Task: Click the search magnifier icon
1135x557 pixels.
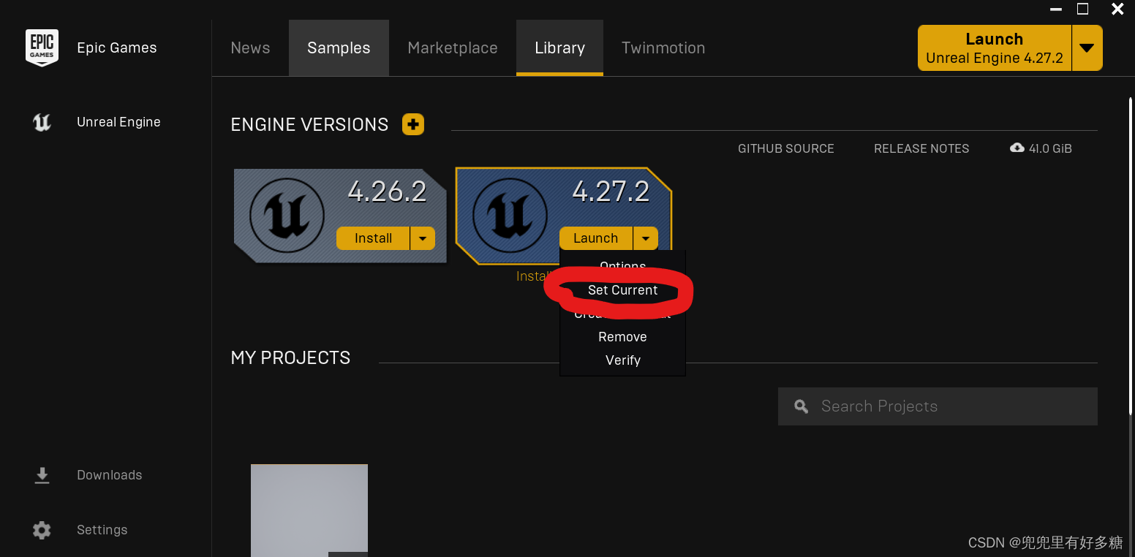Action: tap(802, 406)
